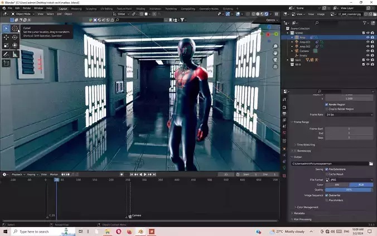
Task: Open the timeline Keying popover
Action: [32, 175]
